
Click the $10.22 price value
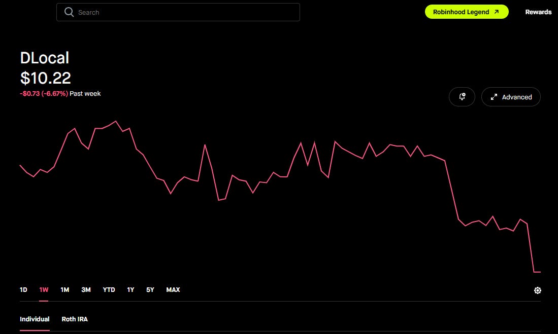(46, 78)
